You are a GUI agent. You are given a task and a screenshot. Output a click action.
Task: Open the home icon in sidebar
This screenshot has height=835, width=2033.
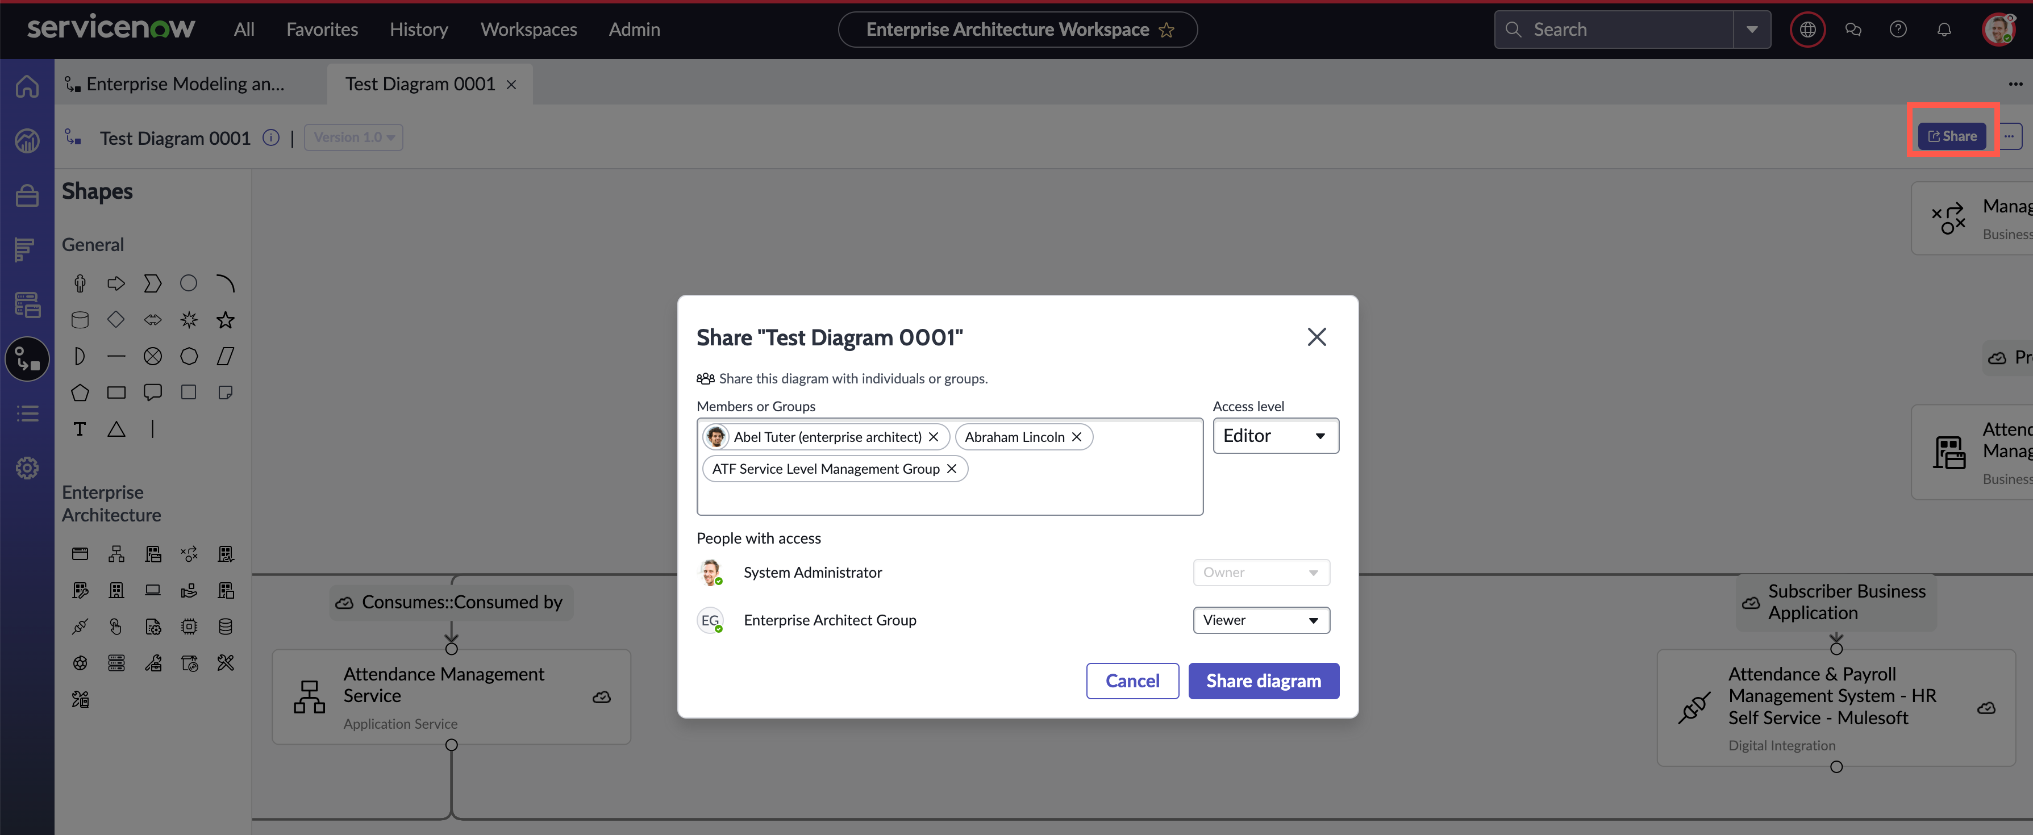point(27,86)
